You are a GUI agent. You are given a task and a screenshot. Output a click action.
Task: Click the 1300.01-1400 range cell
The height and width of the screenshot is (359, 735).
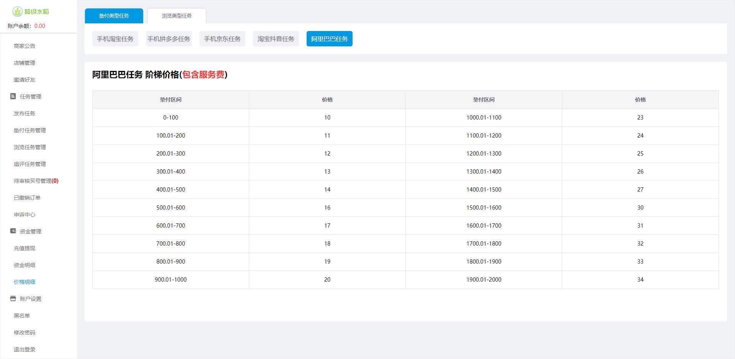(x=484, y=172)
